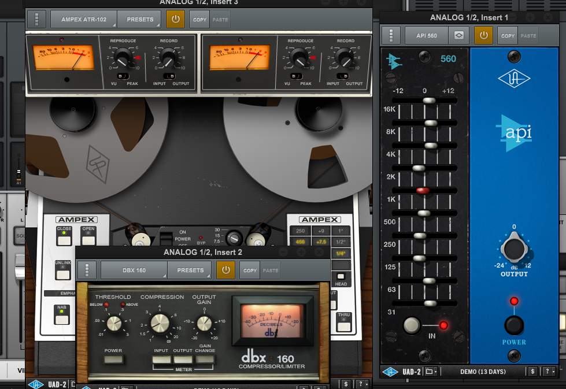The image size is (566, 389).
Task: Click PASTE in the Ampex ATR-102 toolbar
Action: [x=220, y=20]
